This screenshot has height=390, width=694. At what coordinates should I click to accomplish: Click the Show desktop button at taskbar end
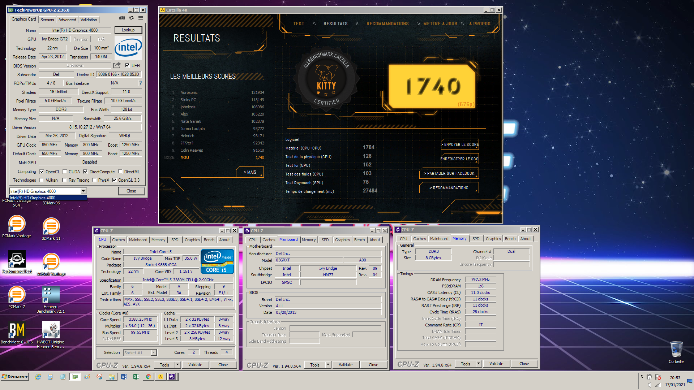(x=690, y=381)
